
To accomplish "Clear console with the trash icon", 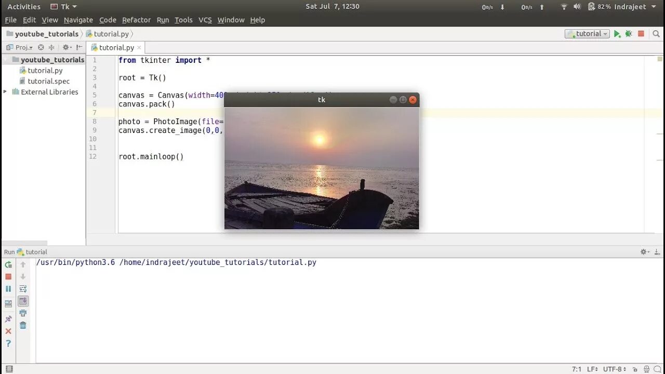I will 23,325.
